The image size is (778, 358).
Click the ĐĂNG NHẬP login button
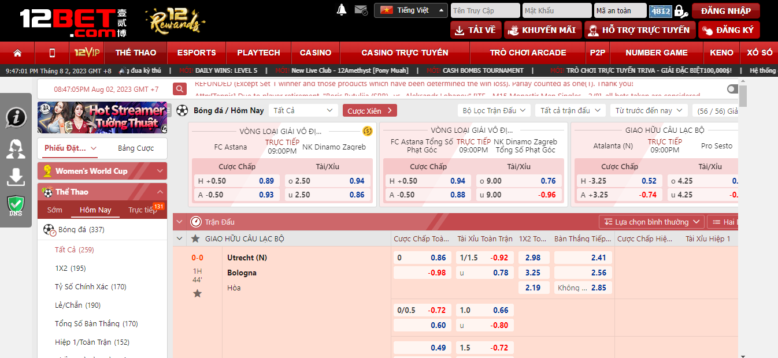725,10
